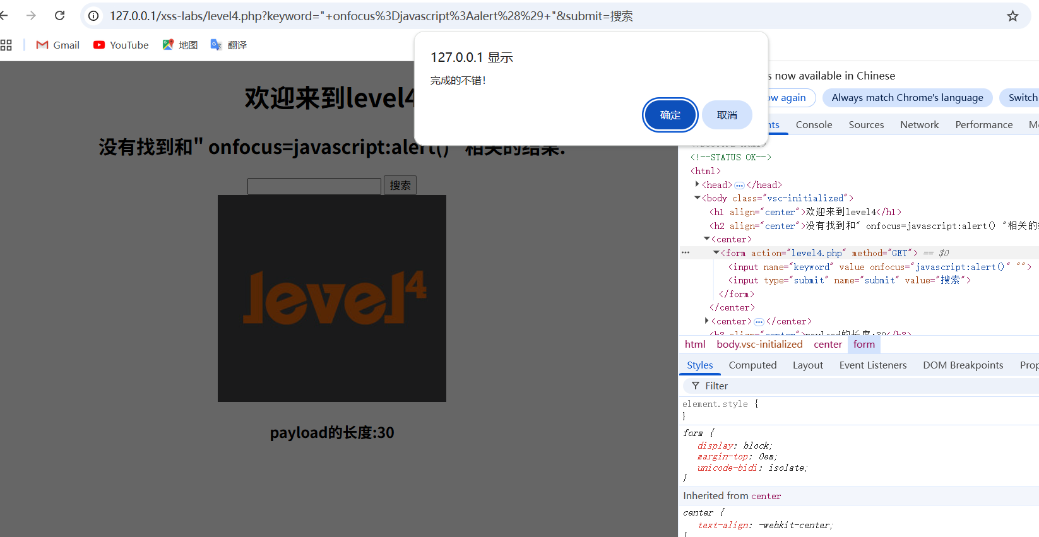The height and width of the screenshot is (537, 1039).
Task: Switch to the Styles pane tab
Action: (699, 365)
